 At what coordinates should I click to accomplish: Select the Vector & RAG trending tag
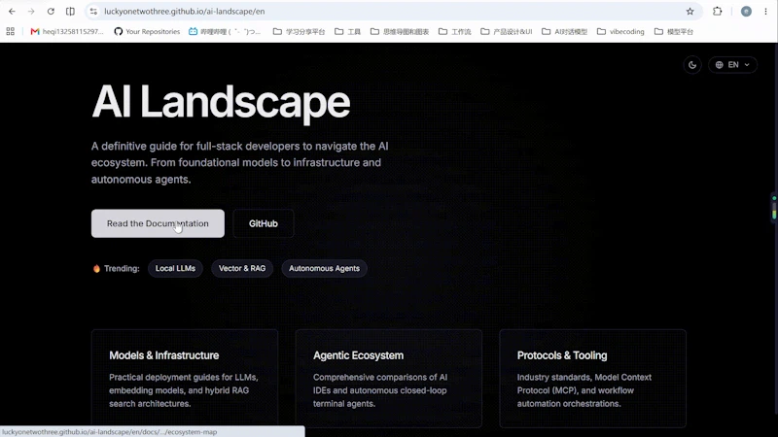[x=242, y=269]
